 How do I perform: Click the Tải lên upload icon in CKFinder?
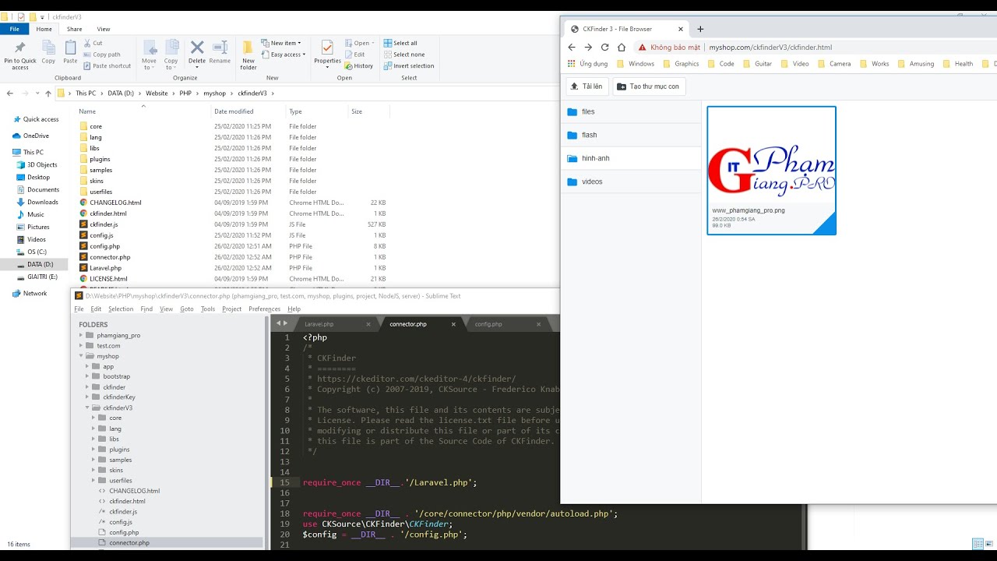coord(574,86)
